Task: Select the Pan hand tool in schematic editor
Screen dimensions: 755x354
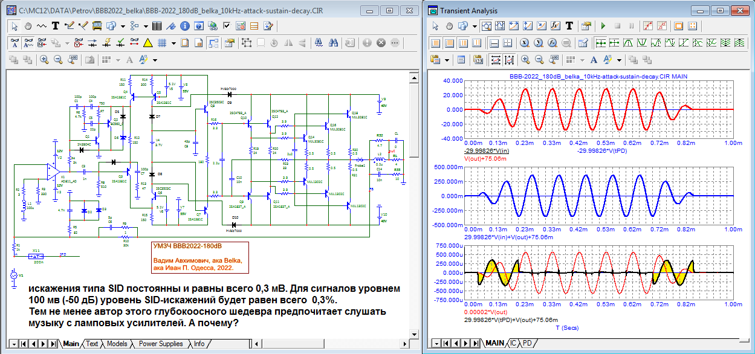Action: coord(28,26)
